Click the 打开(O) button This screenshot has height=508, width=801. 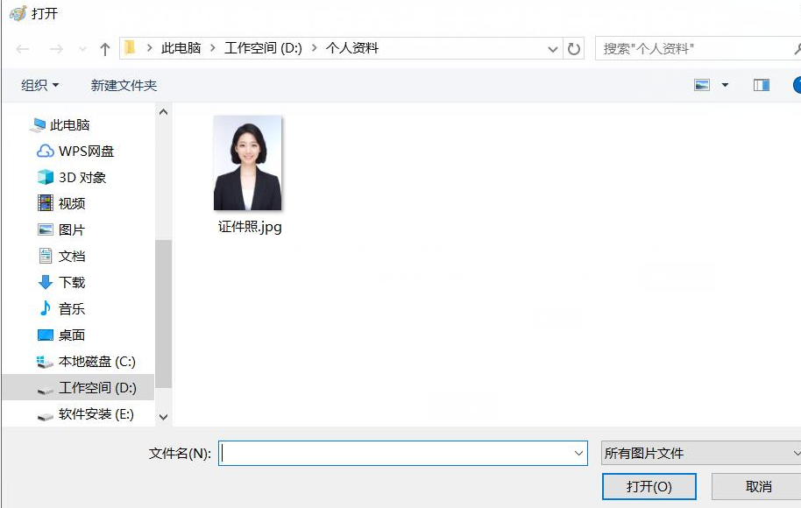[x=649, y=486]
